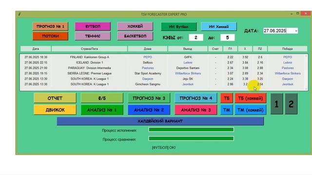The height and width of the screenshot is (175, 312).
Task: Click the П2 column header
Action: click(x=260, y=49)
